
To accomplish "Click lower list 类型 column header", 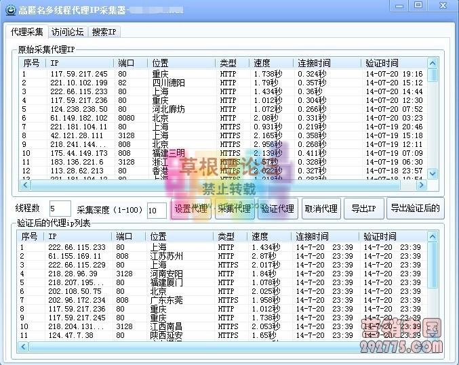I will coord(231,236).
